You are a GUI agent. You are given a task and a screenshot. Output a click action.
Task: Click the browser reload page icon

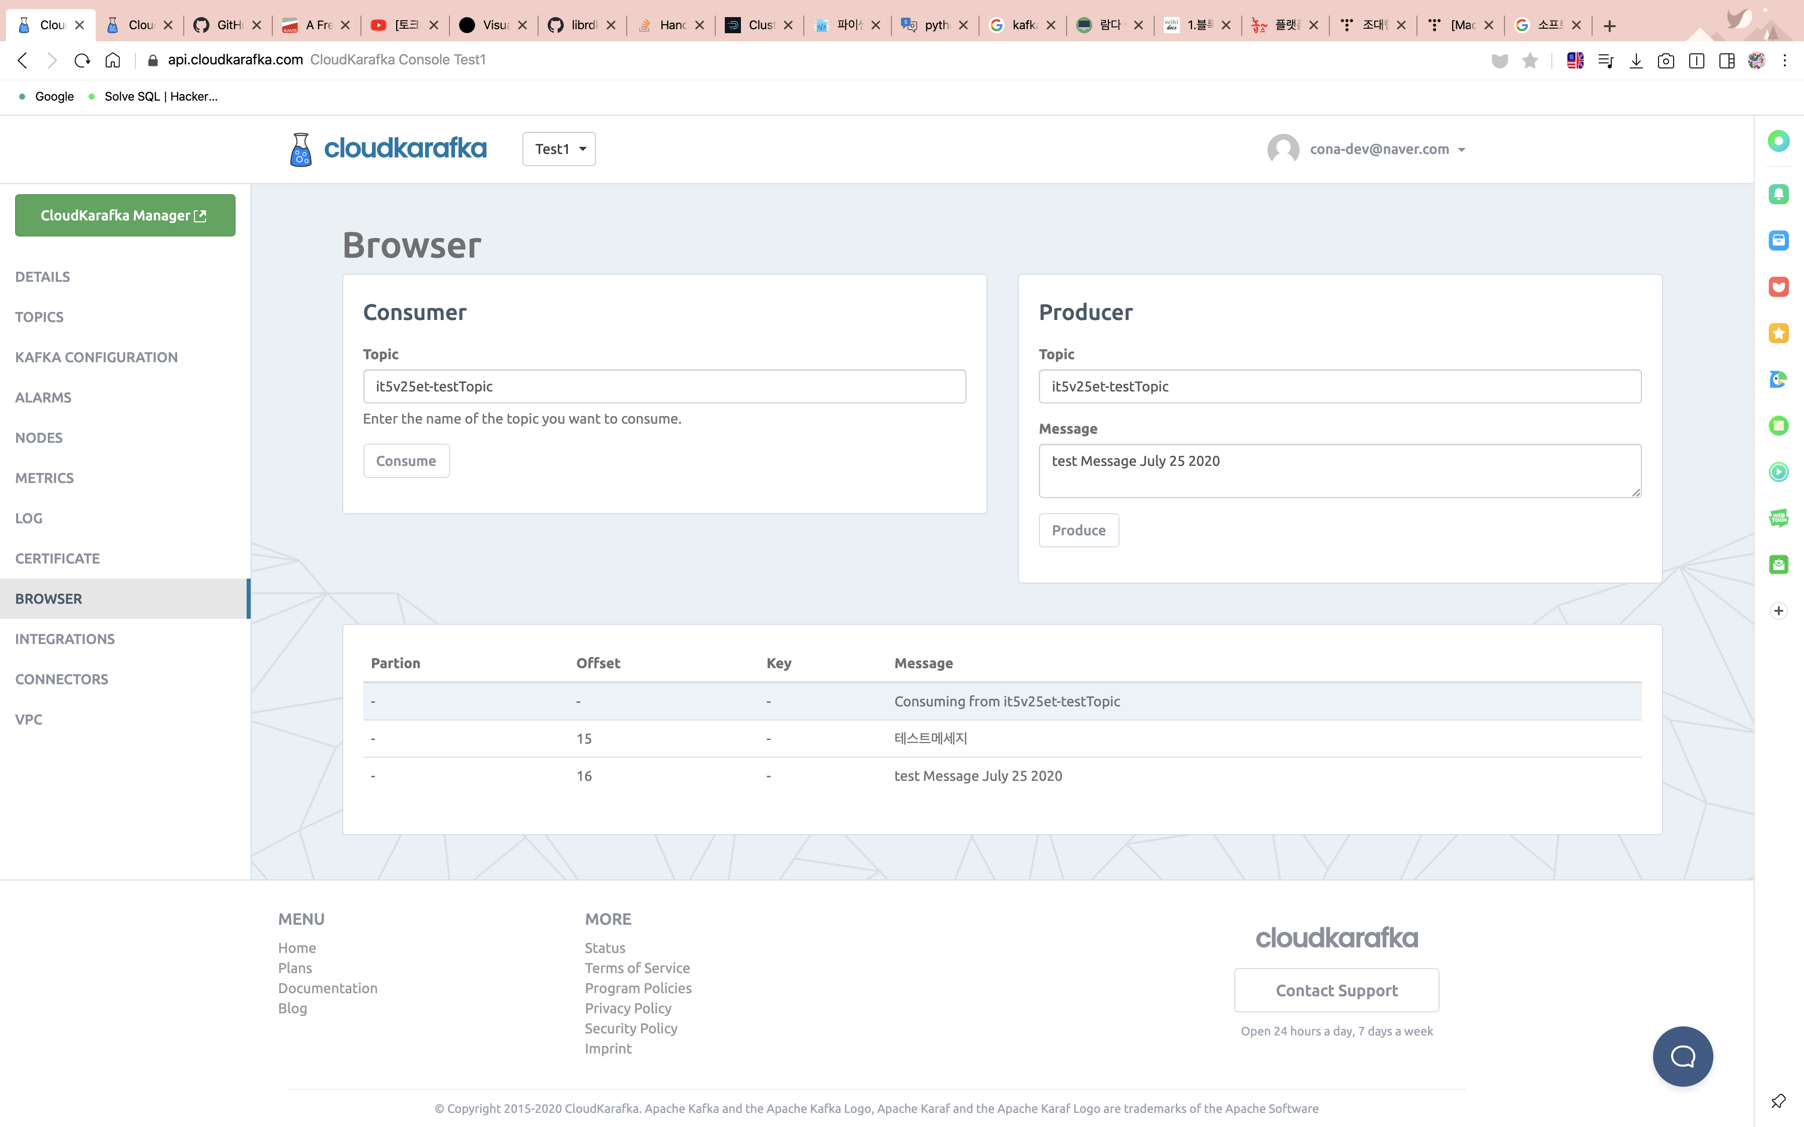click(82, 60)
